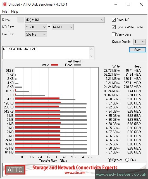Open the 512 B minimum I/O size dropdown

point(36,27)
